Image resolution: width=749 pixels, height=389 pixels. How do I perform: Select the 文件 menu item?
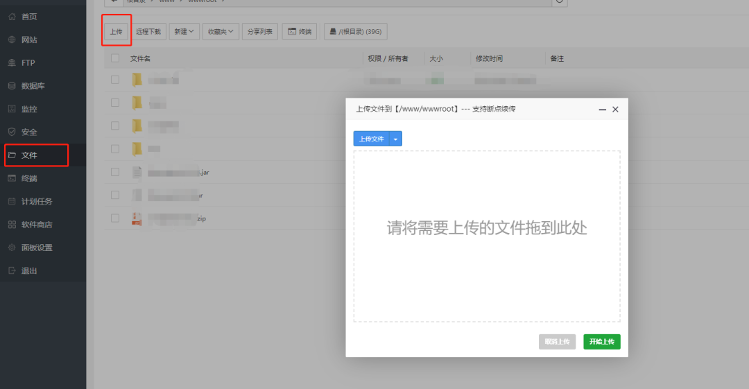tap(43, 155)
